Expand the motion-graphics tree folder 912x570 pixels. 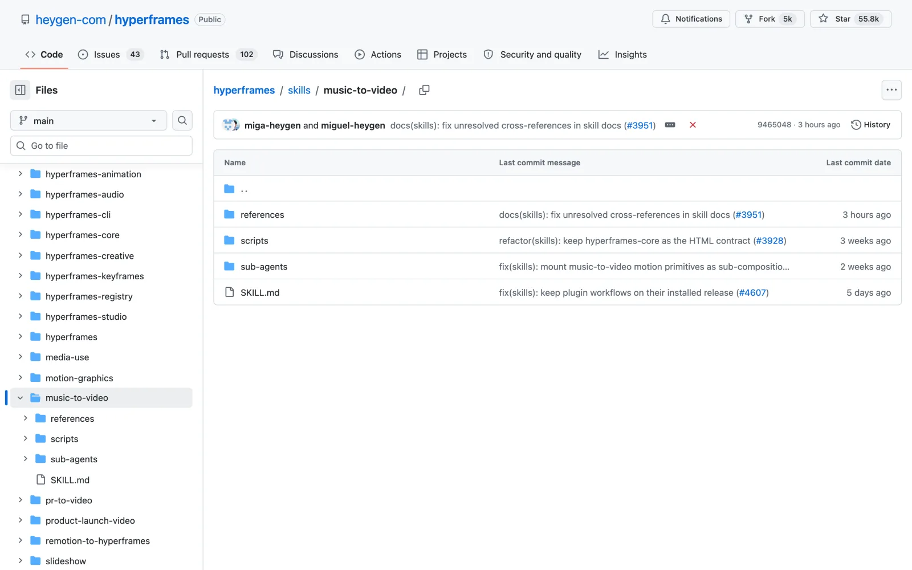21,377
